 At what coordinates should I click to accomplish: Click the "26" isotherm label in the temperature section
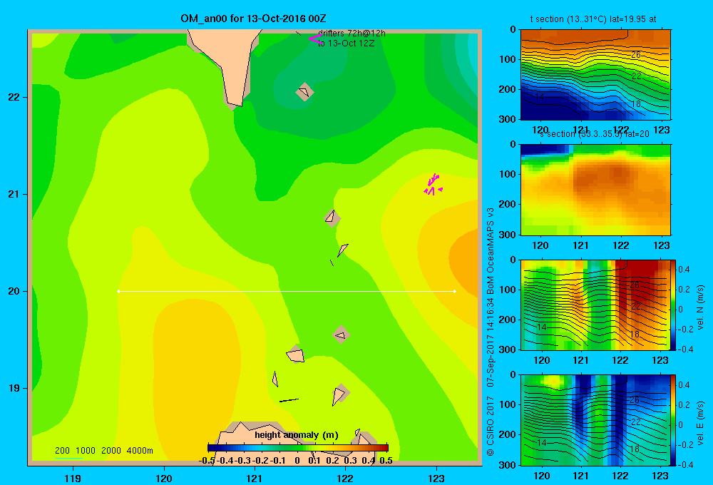(x=636, y=55)
